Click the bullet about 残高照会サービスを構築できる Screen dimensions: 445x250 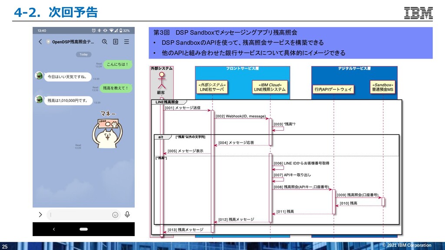coord(242,43)
